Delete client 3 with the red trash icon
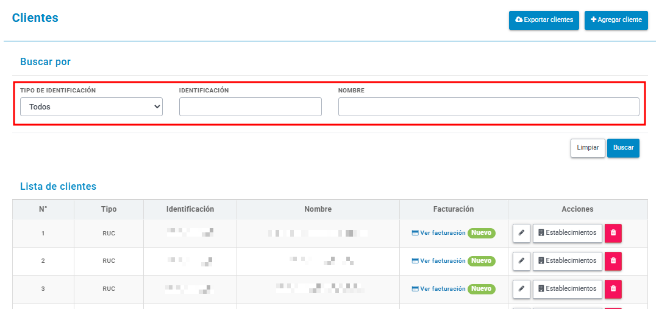Viewport: 659px width, 309px height. click(x=613, y=289)
